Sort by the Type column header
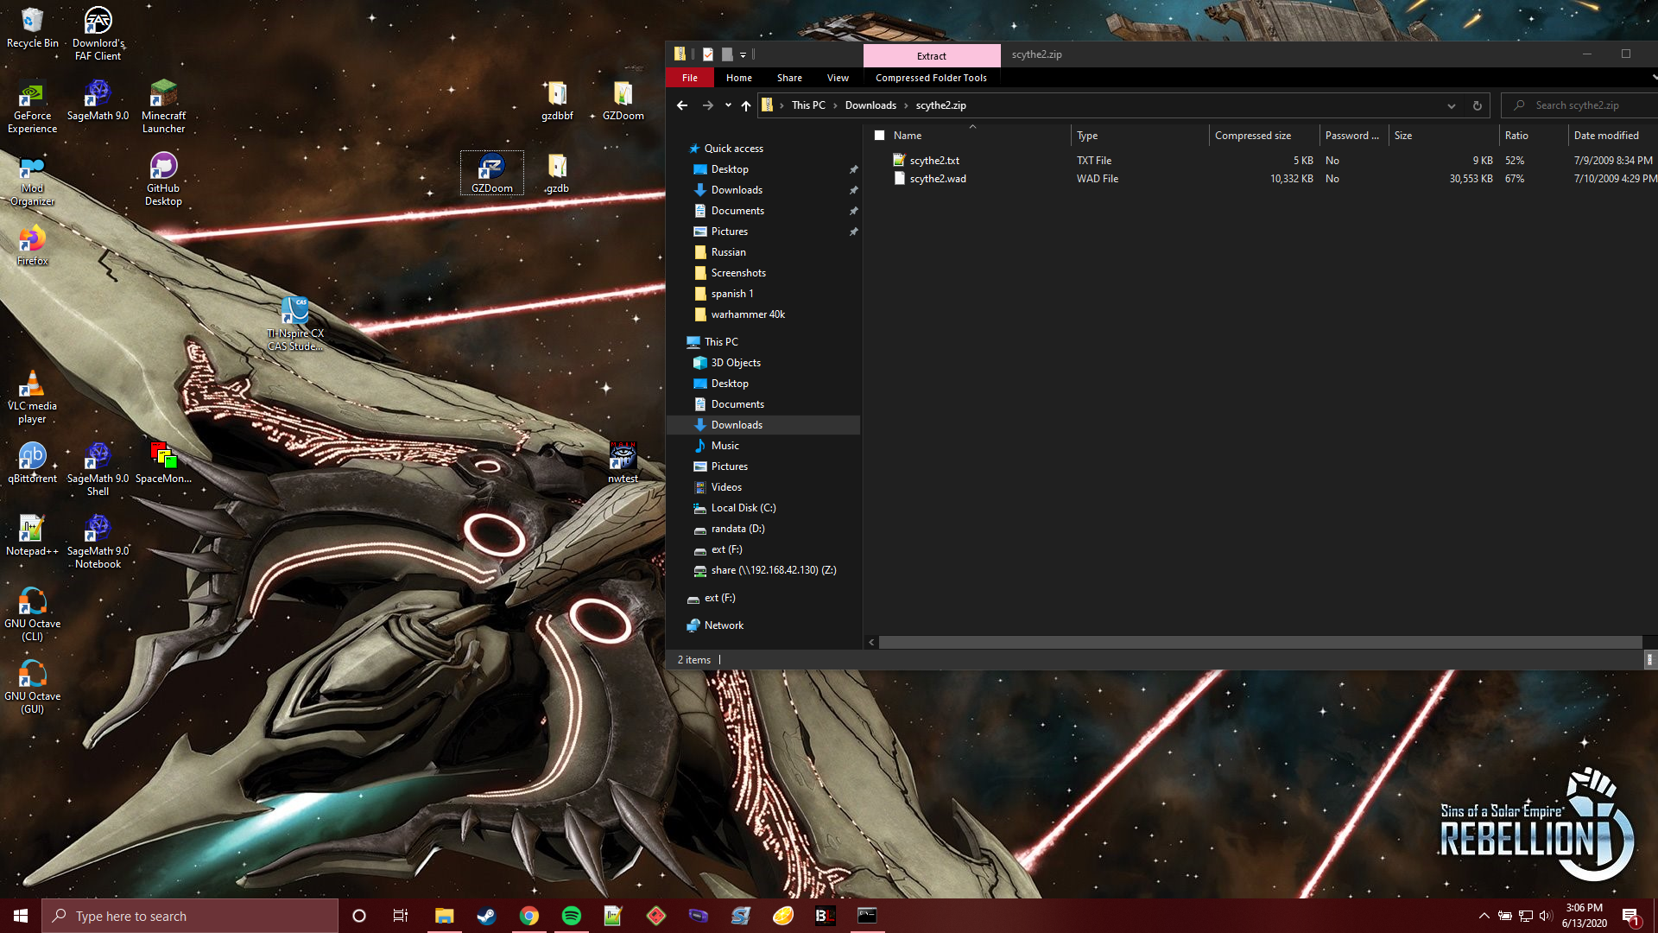Screen dimensions: 1658x933 [x=1139, y=136]
